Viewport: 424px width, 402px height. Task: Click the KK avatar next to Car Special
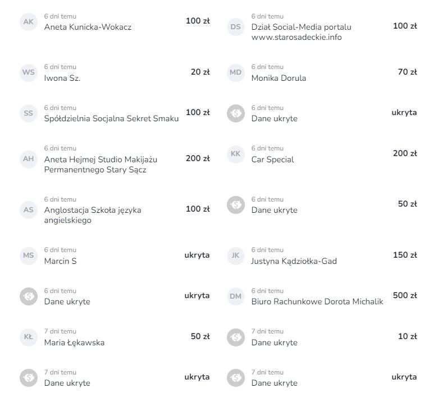point(235,154)
